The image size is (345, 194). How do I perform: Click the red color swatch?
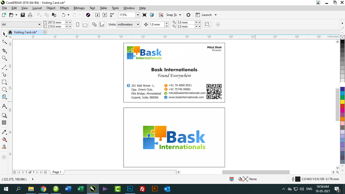click(x=342, y=106)
